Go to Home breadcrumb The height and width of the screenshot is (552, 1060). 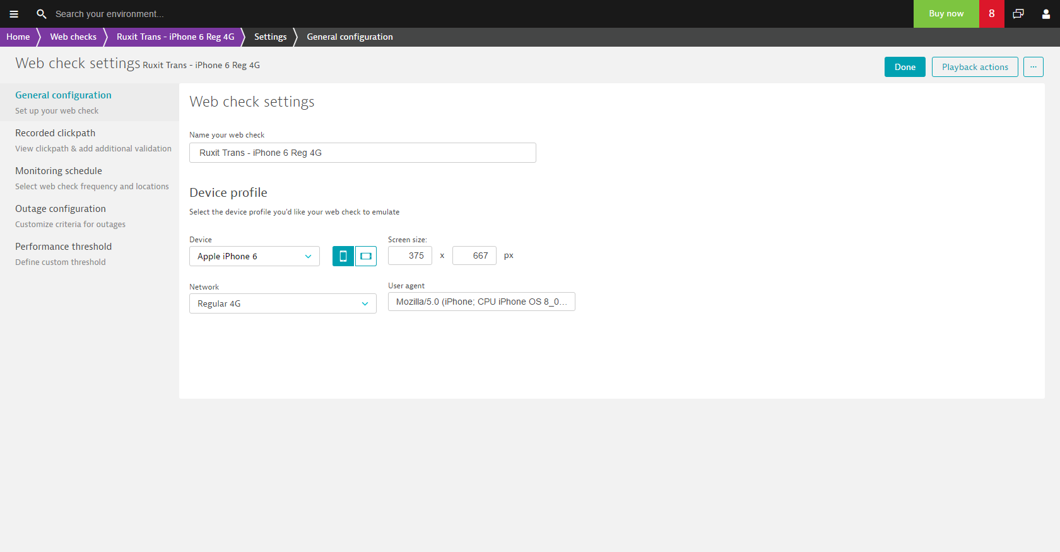[18, 37]
